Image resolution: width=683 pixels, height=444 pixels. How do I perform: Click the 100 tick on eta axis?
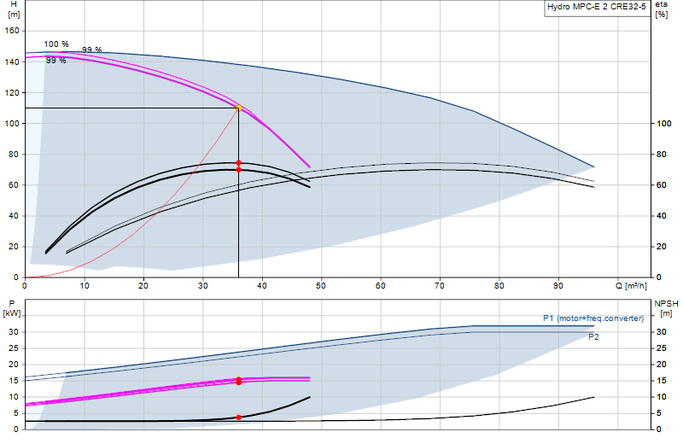click(x=664, y=124)
